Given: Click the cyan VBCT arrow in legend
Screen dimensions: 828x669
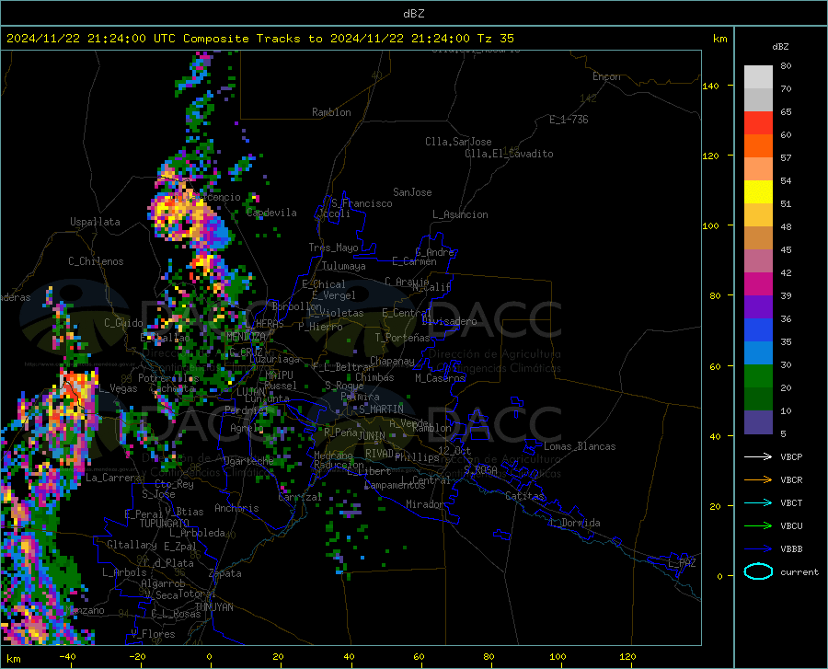Looking at the screenshot, I should pyautogui.click(x=758, y=502).
